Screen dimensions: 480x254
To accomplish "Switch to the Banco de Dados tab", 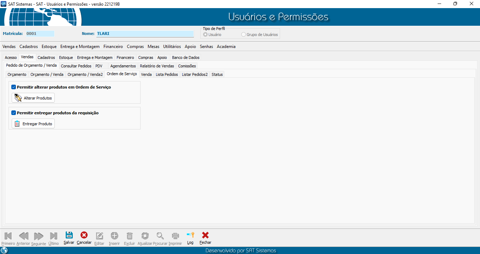I will (185, 58).
